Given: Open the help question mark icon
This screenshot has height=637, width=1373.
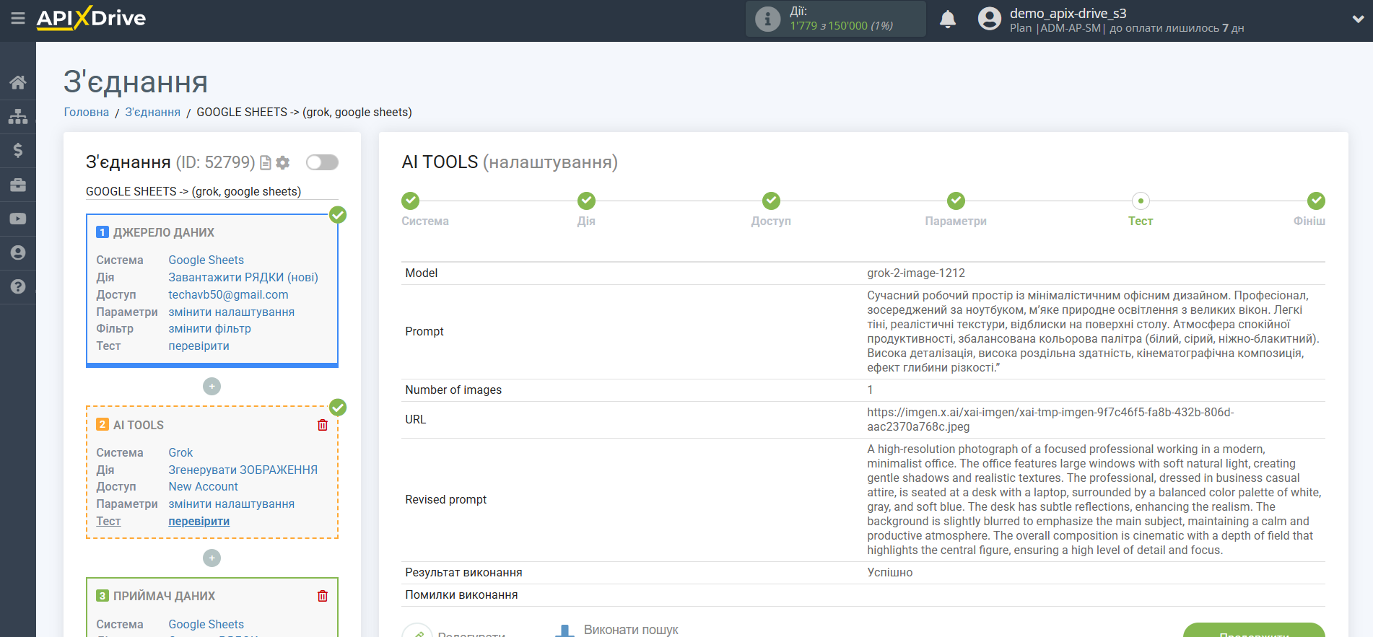Looking at the screenshot, I should [x=18, y=286].
